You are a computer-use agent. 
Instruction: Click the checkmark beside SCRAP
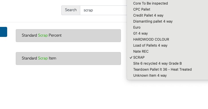[131, 58]
